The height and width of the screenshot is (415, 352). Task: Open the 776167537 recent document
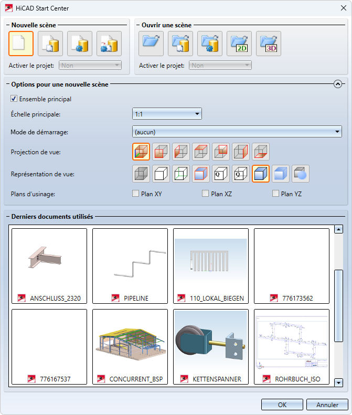pyautogui.click(x=49, y=347)
